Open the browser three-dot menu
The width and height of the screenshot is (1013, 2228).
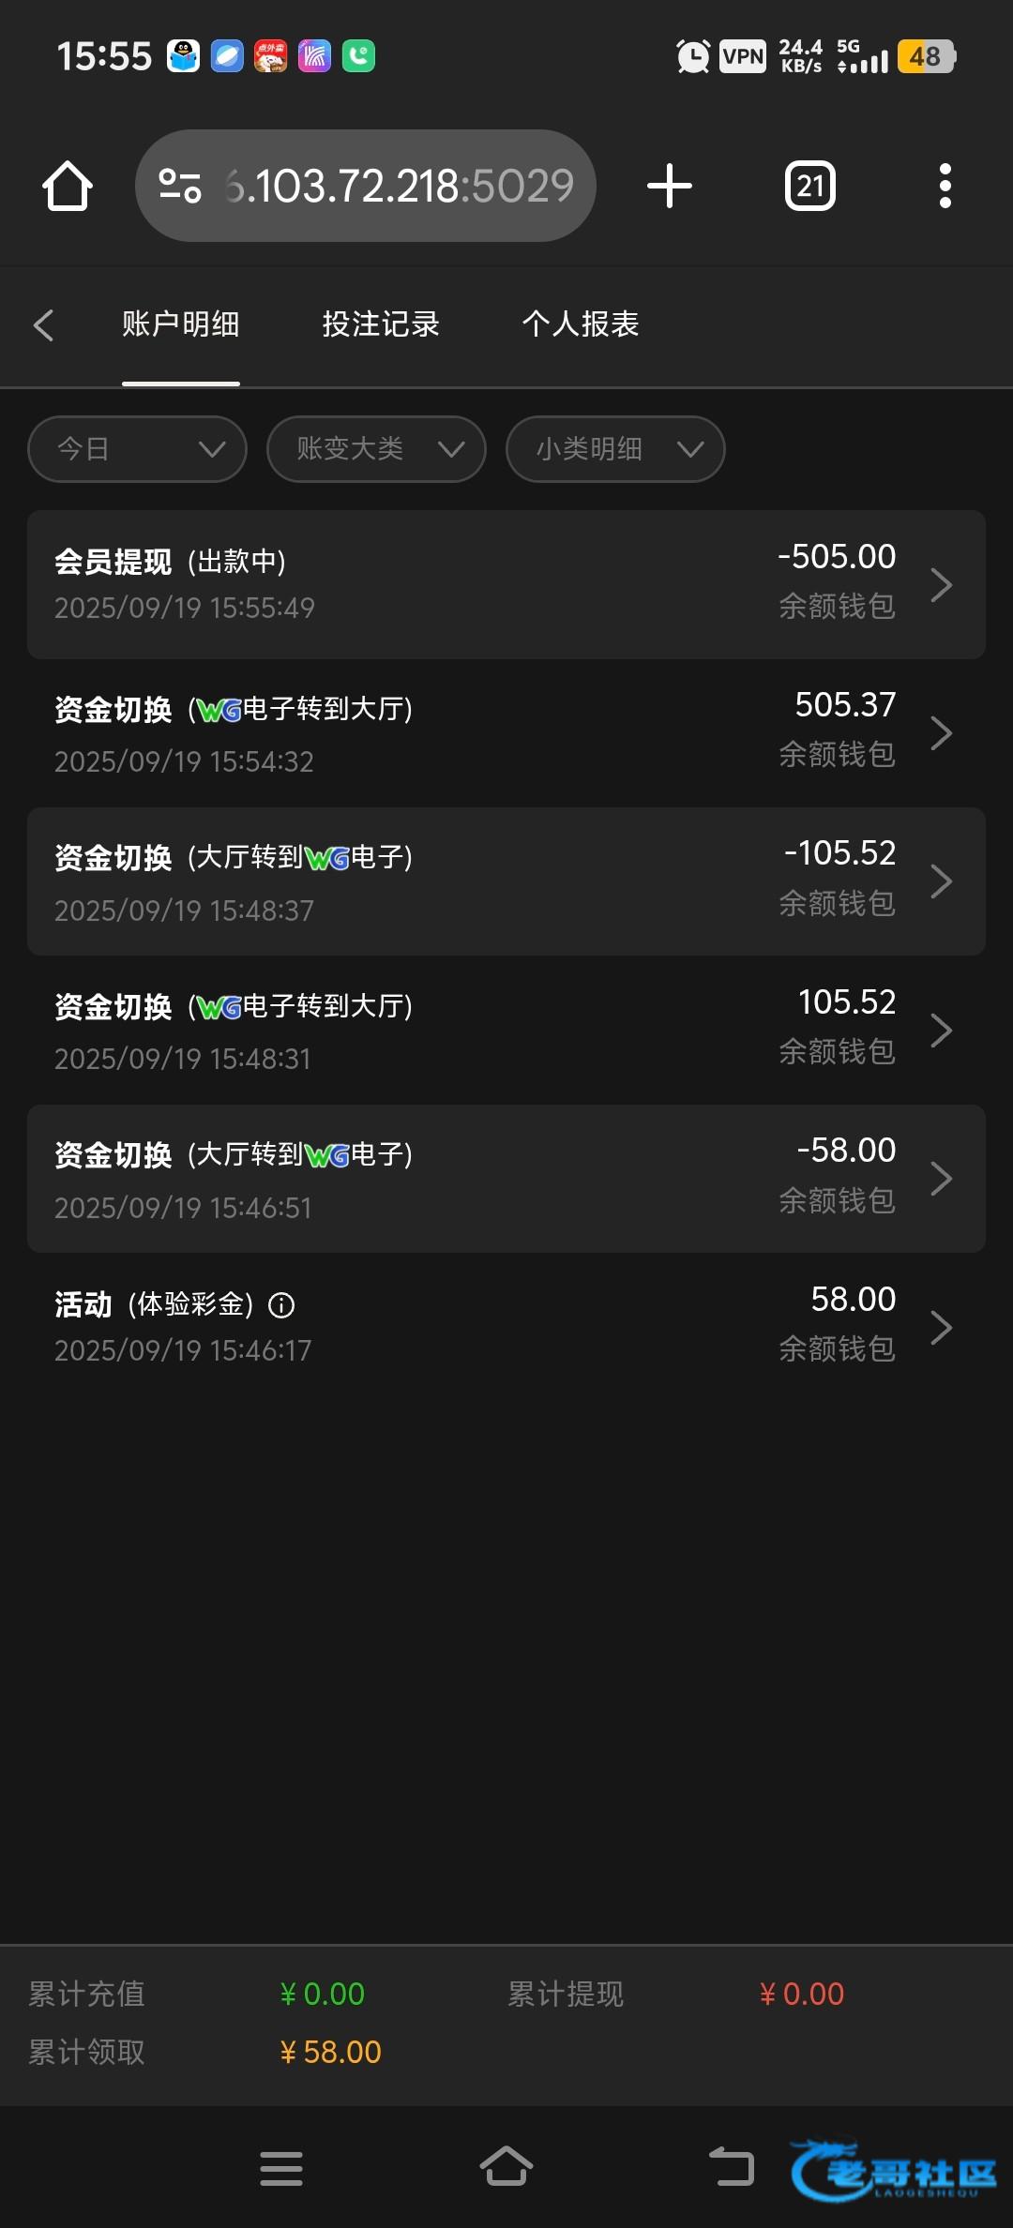tap(945, 186)
